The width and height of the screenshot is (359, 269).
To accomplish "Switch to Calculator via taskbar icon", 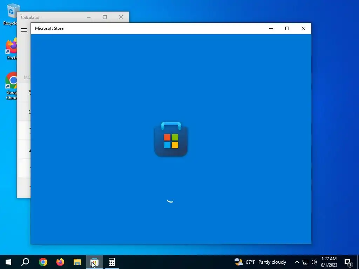I will click(112, 262).
